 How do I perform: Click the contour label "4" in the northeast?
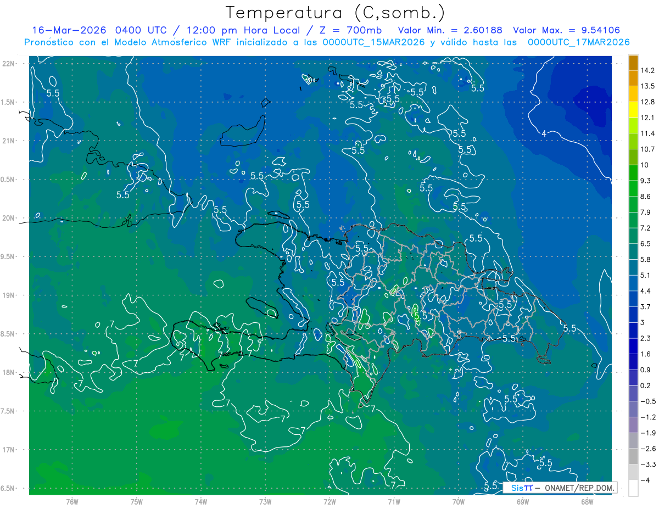(544, 133)
